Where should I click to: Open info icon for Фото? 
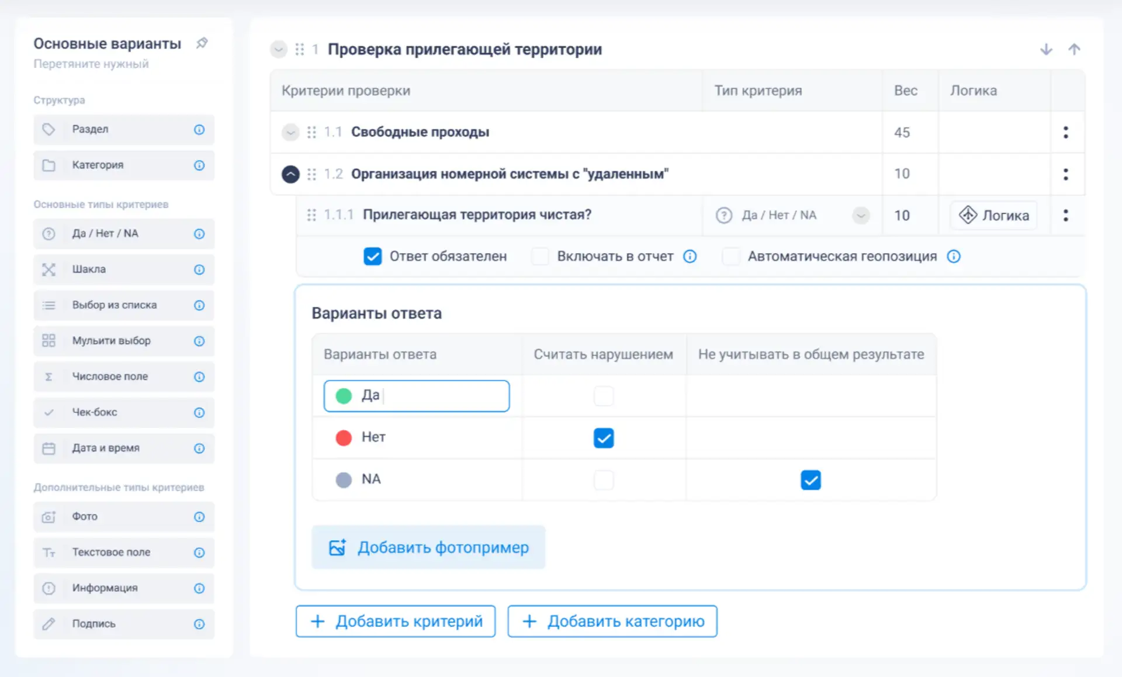point(199,517)
